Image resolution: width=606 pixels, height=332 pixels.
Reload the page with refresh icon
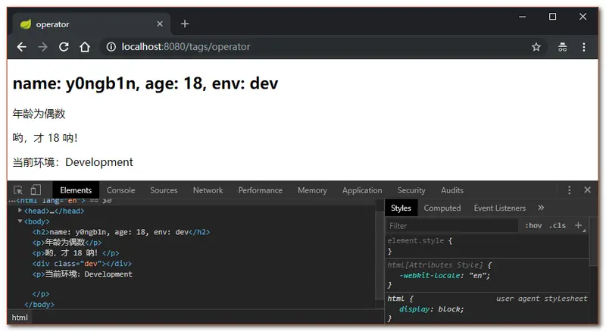tap(64, 47)
